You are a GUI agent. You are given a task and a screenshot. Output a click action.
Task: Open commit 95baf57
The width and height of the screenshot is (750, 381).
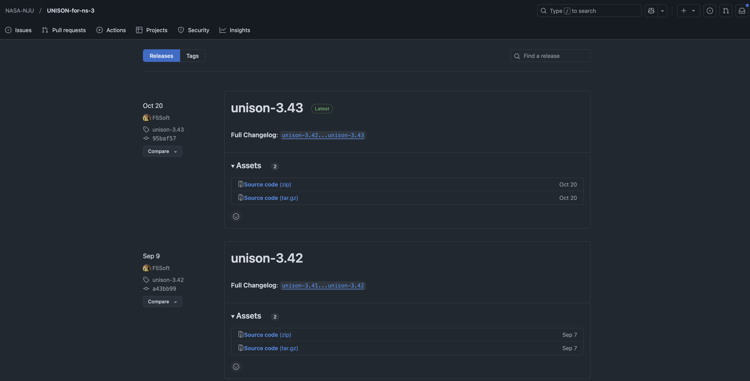164,138
